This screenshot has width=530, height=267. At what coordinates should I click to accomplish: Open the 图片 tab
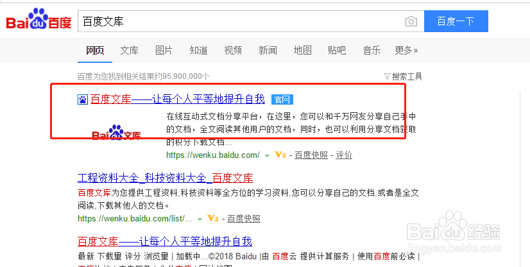point(164,51)
